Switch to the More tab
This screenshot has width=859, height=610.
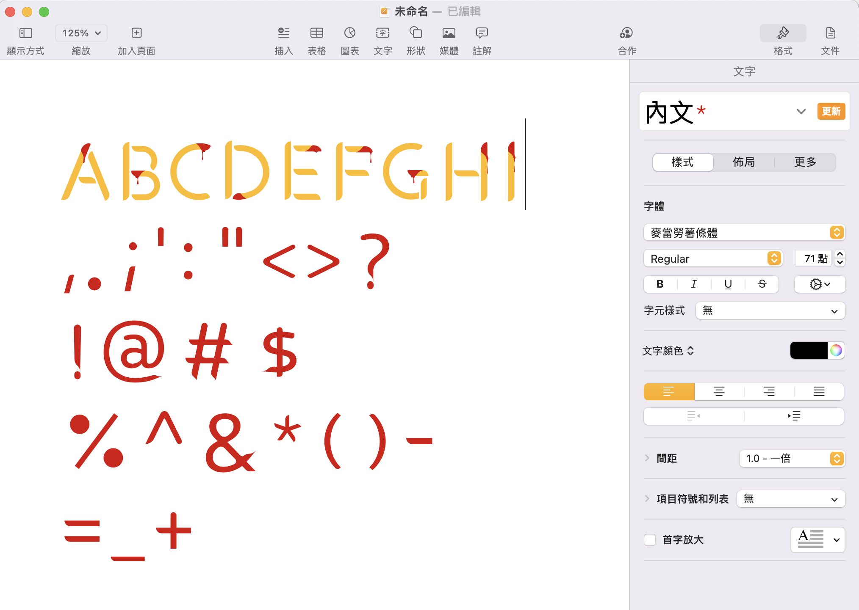pos(805,162)
